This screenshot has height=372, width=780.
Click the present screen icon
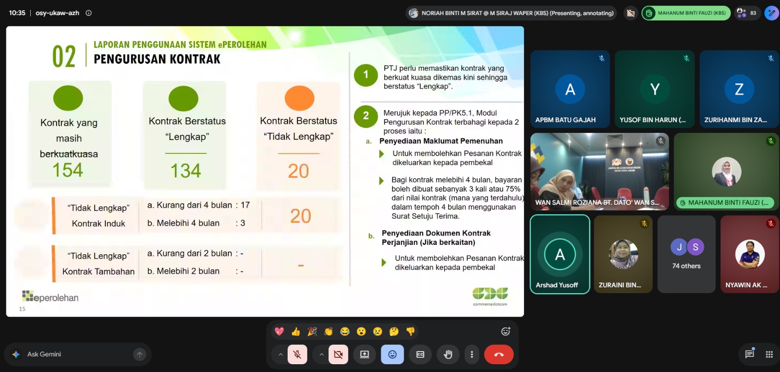coord(365,354)
